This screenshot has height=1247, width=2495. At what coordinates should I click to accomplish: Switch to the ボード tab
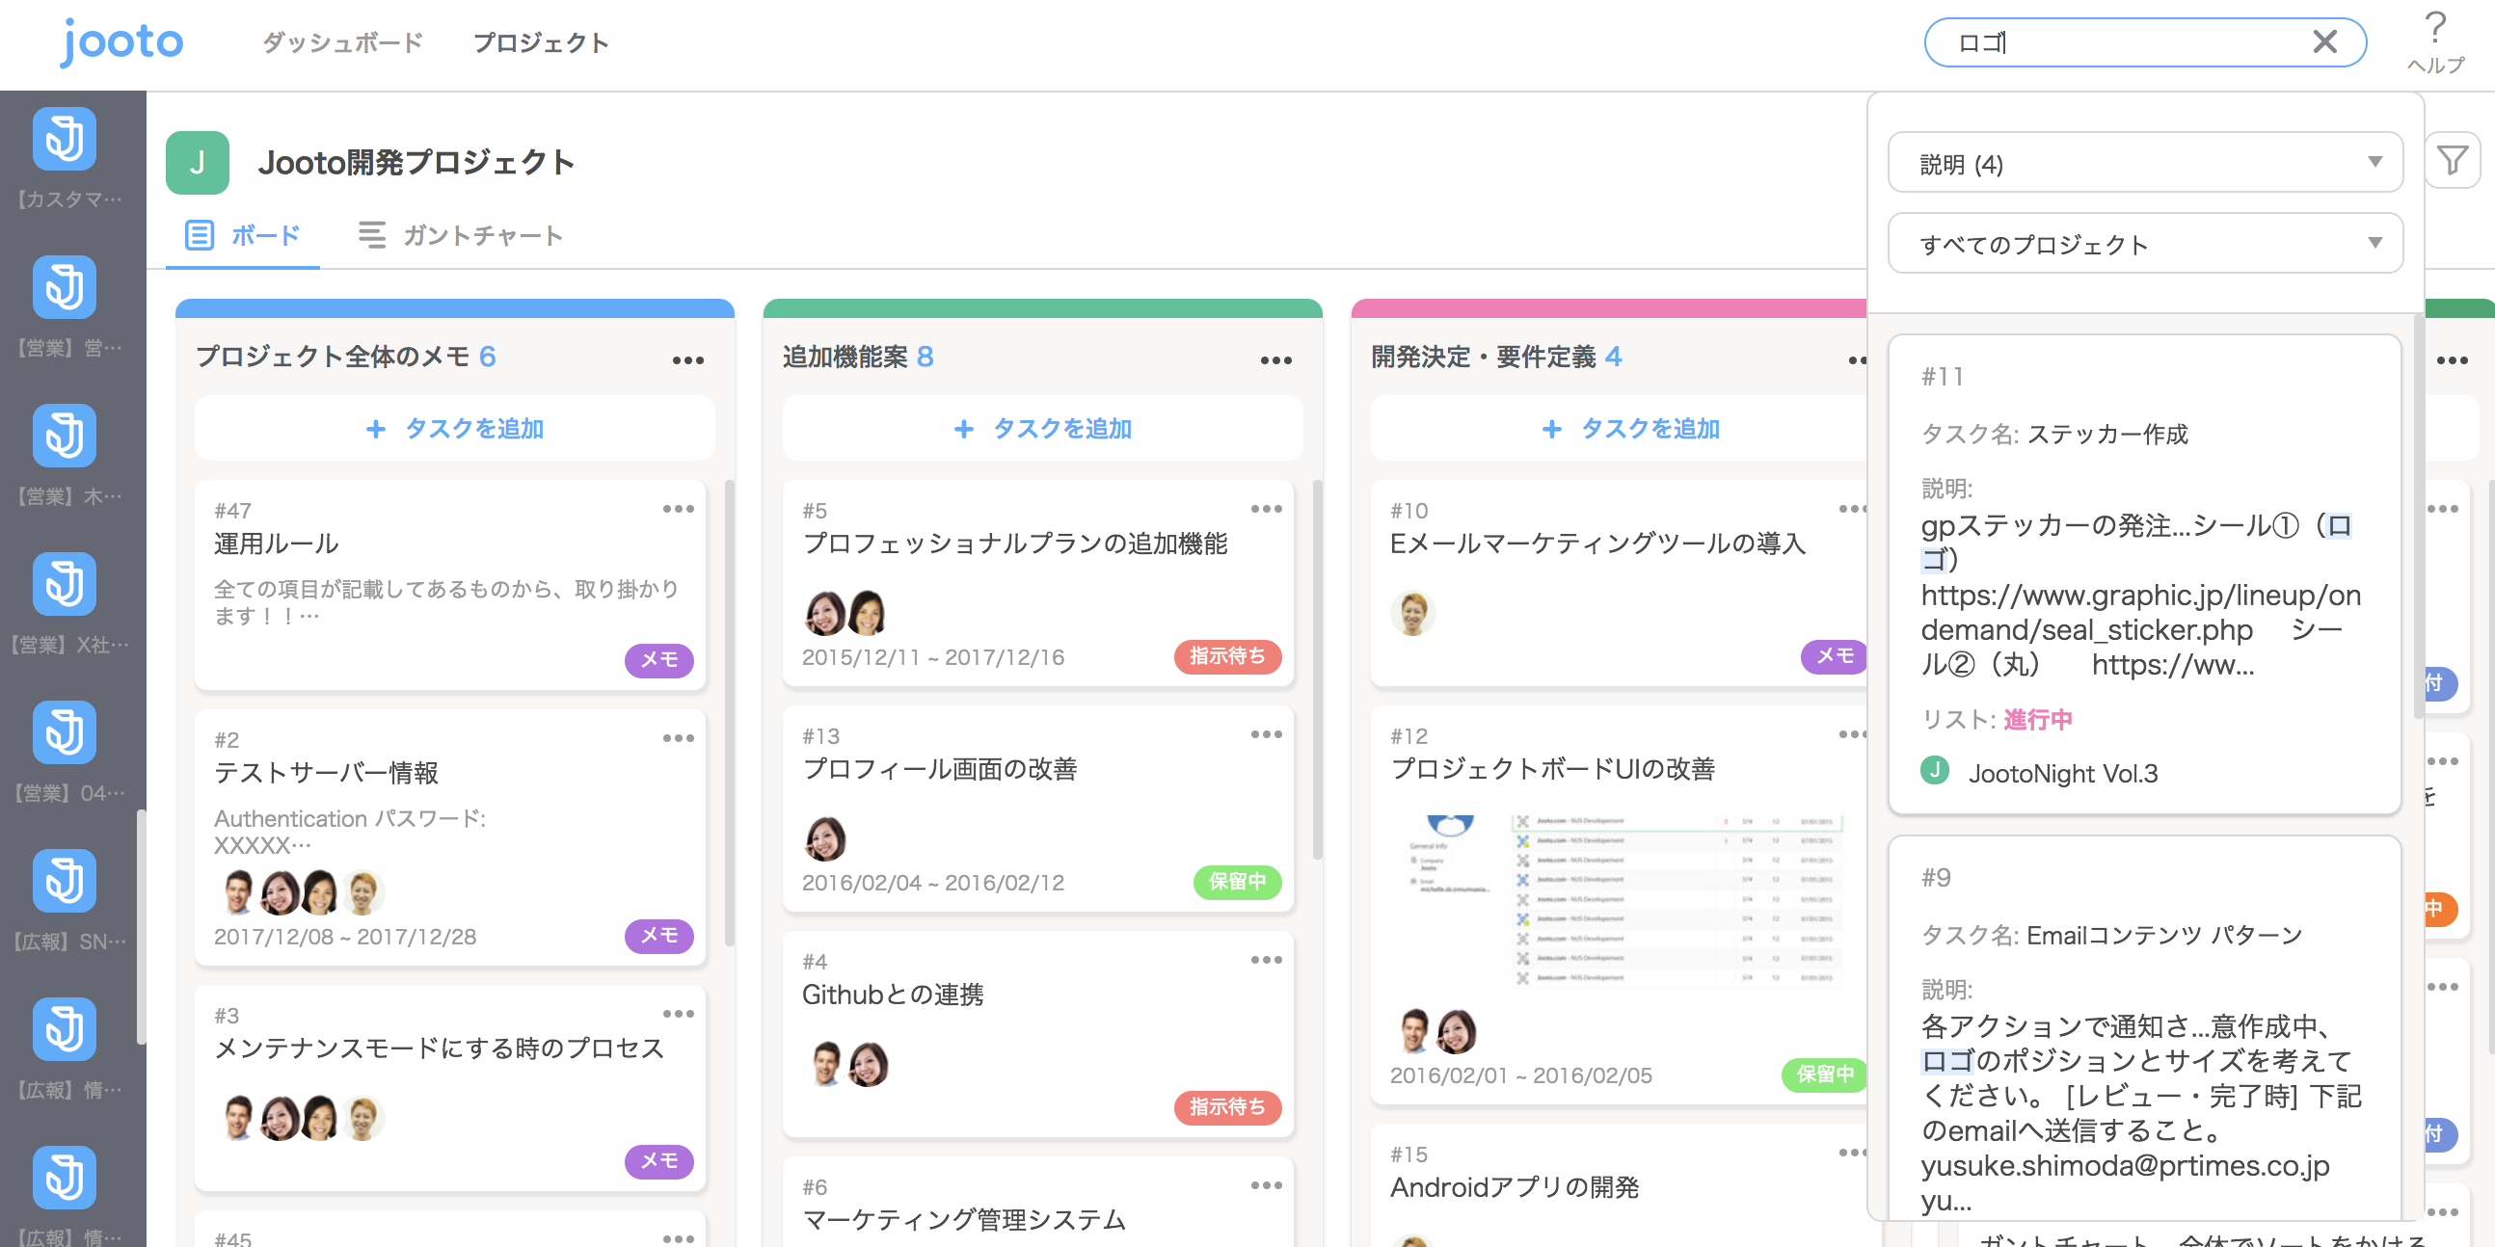click(242, 235)
